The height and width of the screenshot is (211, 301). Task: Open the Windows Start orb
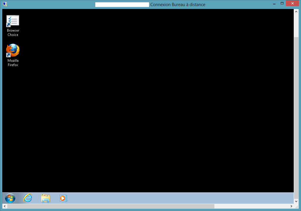coord(10,198)
